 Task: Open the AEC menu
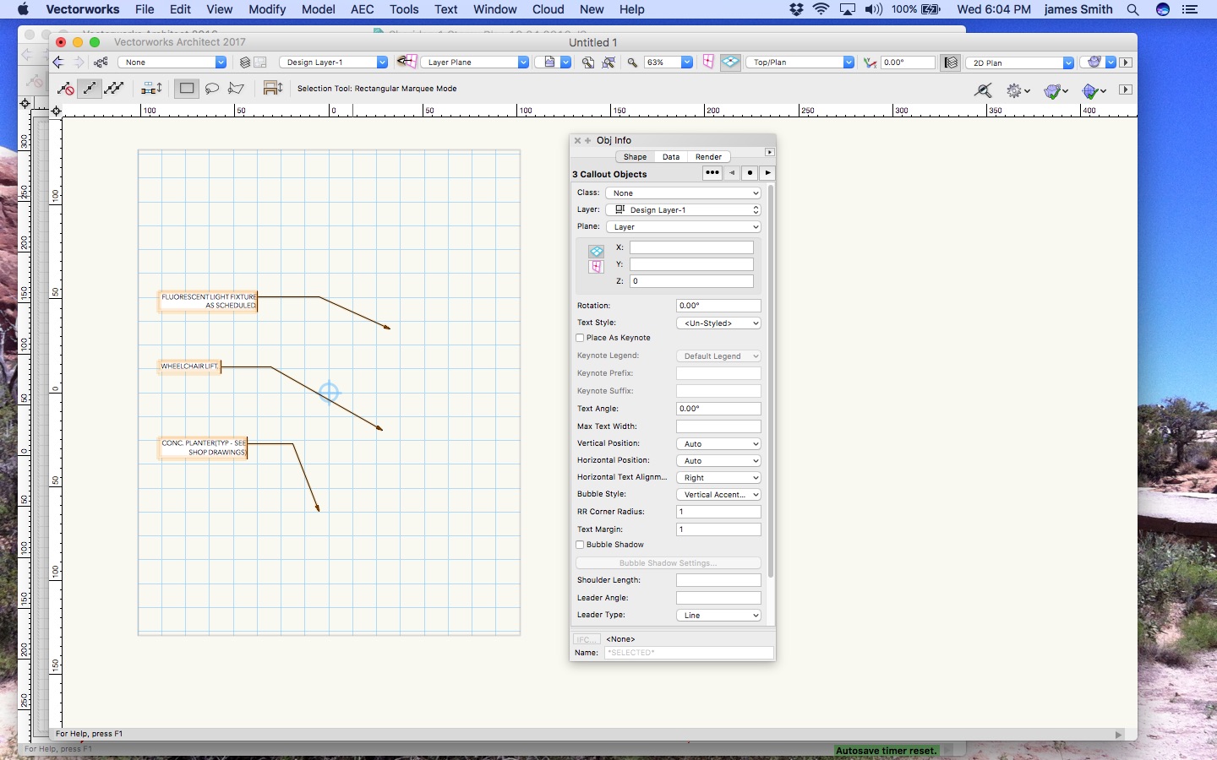(x=362, y=9)
